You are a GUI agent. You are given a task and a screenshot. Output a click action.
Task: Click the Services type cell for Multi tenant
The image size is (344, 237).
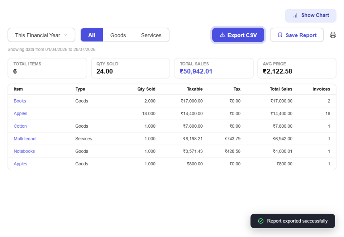point(84,139)
